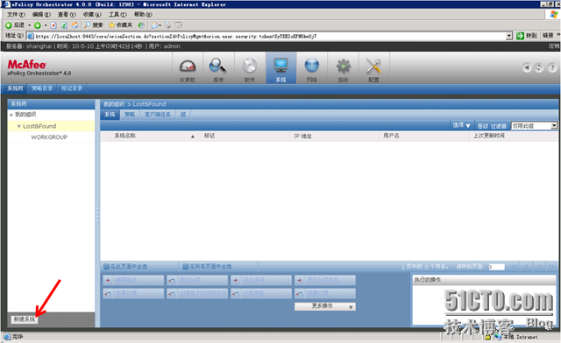Open the 自动 gear automation icon
Image resolution: width=561 pixels, height=343 pixels.
point(343,68)
